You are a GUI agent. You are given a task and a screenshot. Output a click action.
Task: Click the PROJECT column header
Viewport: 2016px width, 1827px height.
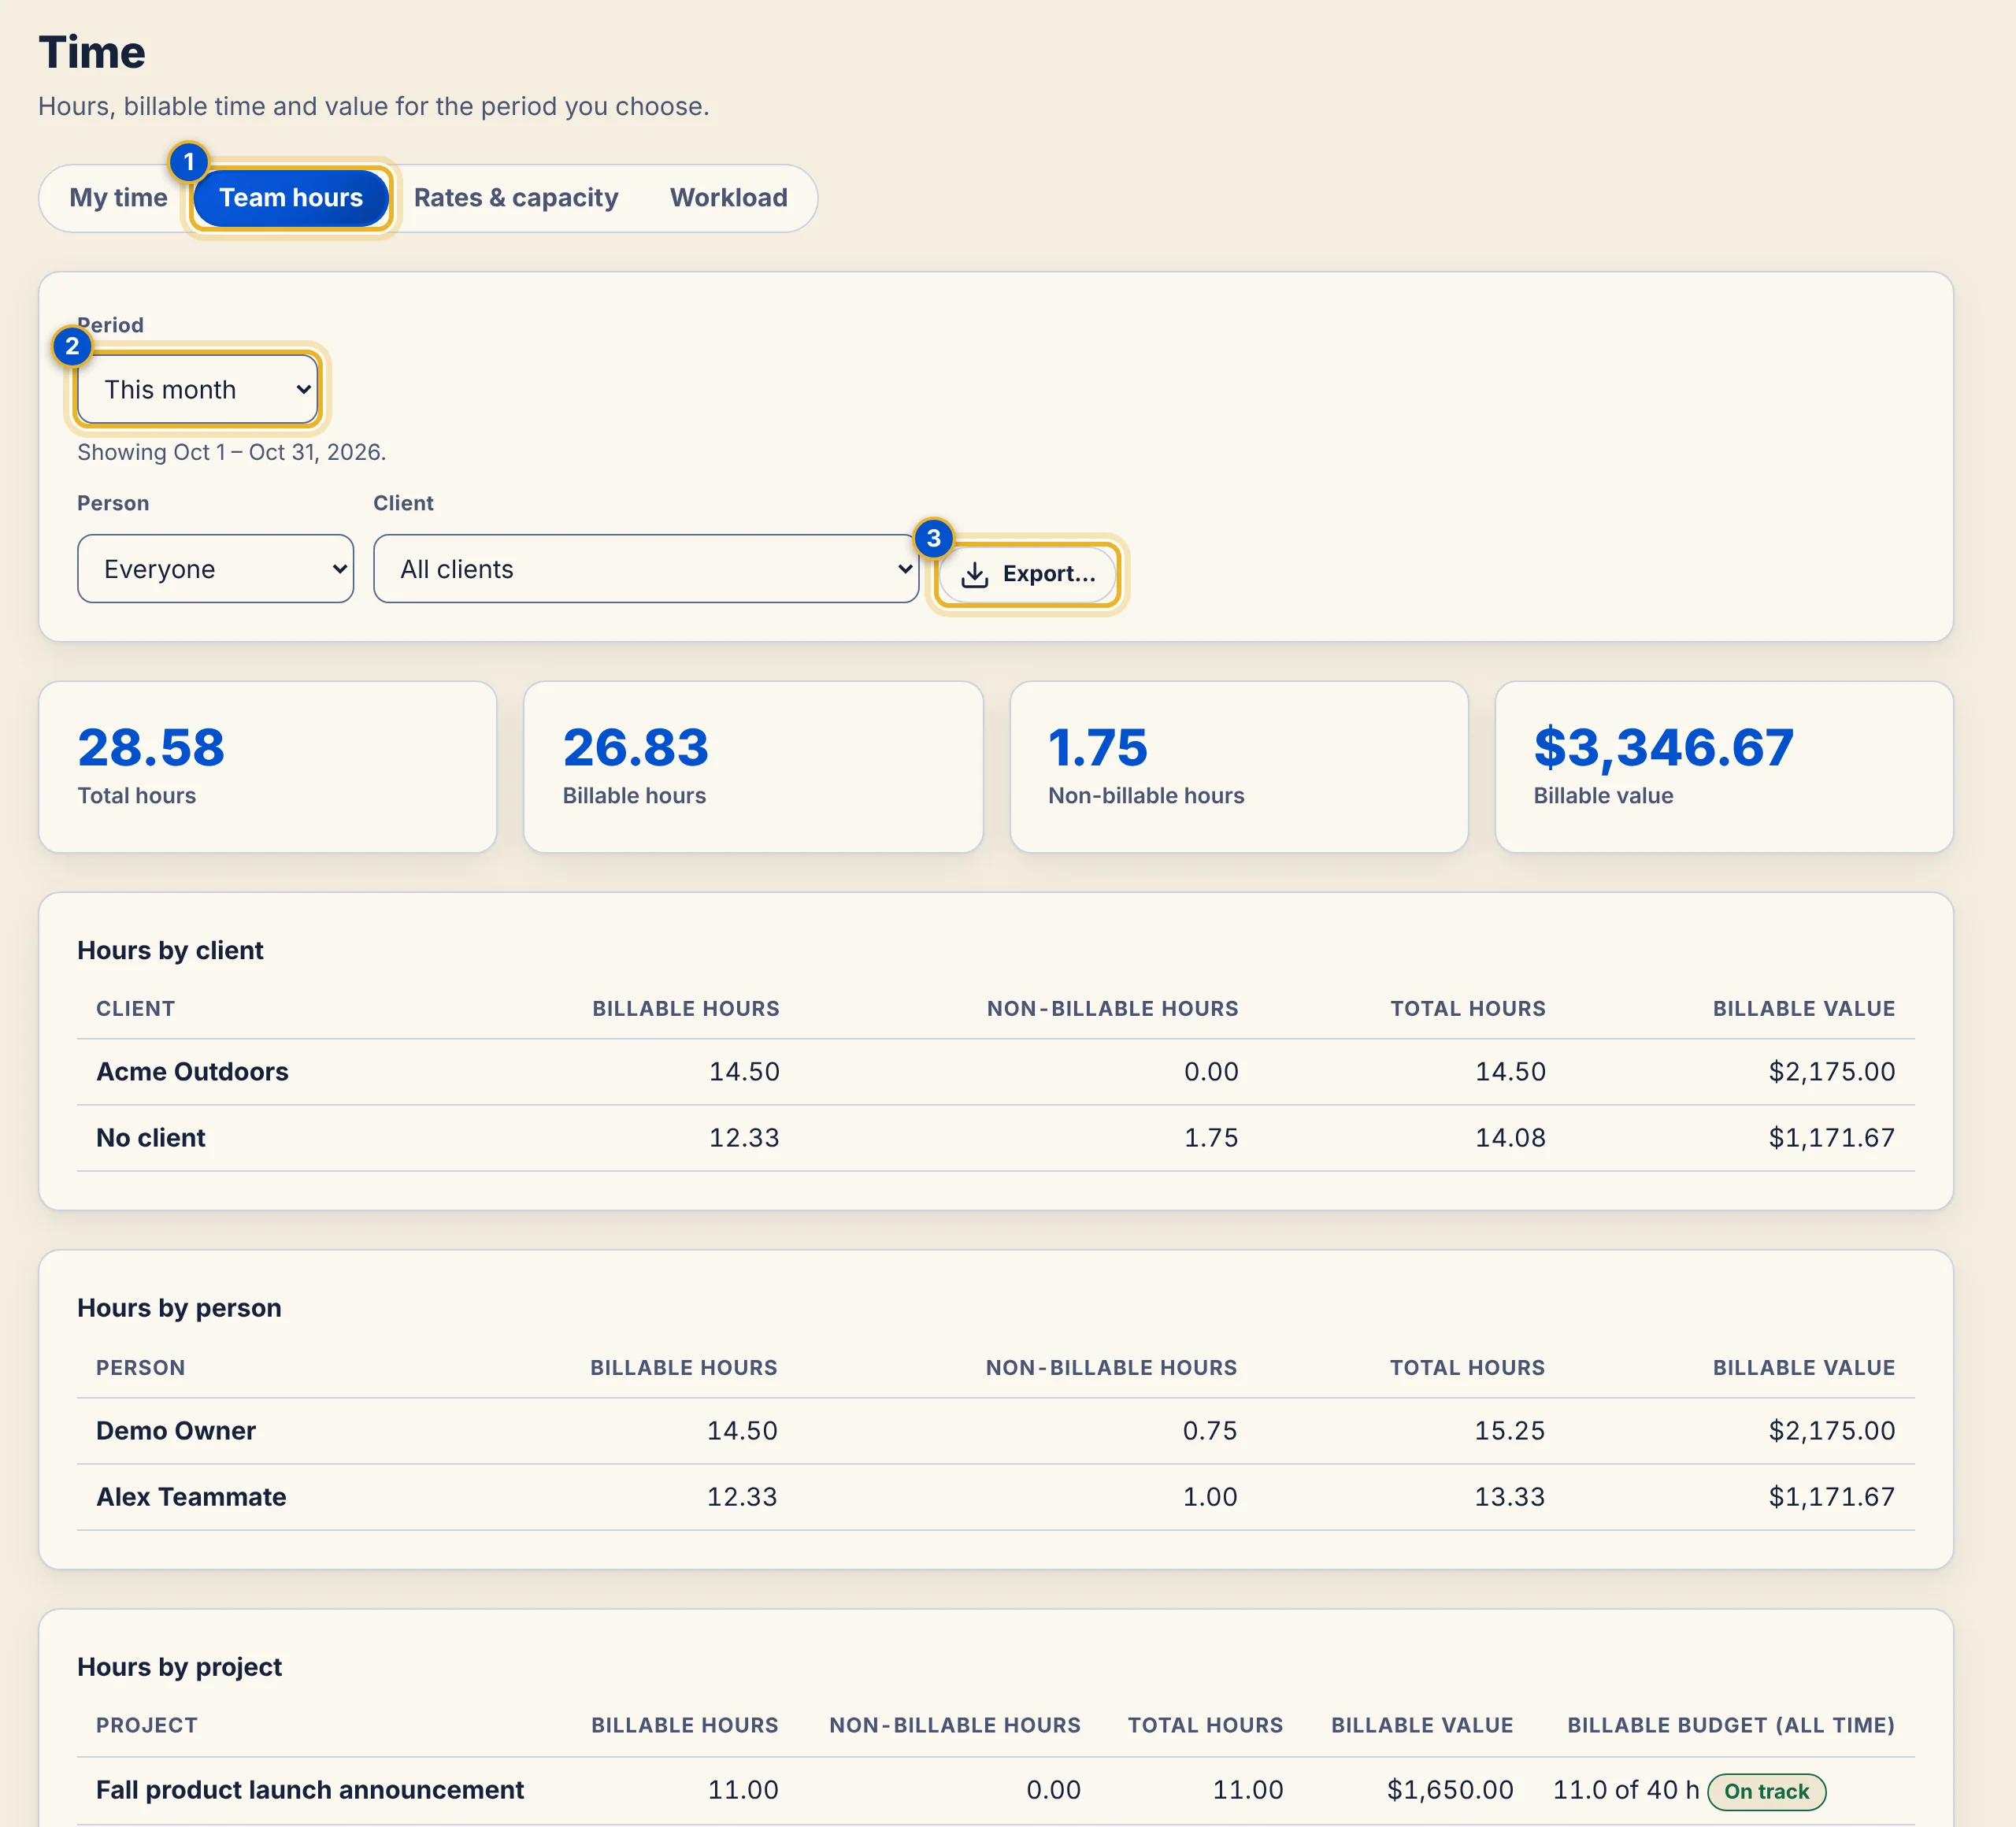tap(146, 1725)
